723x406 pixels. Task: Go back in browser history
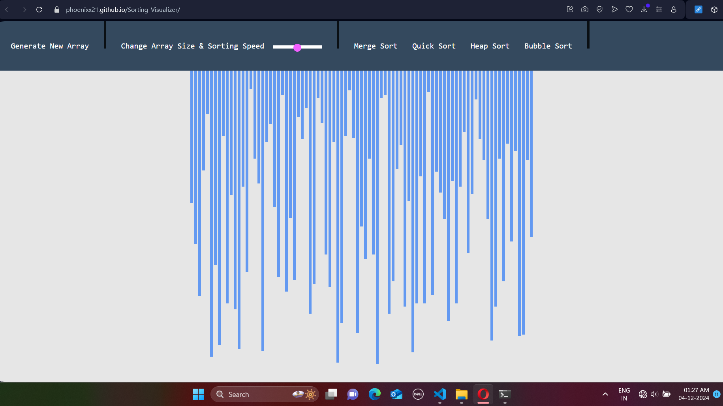[7, 9]
